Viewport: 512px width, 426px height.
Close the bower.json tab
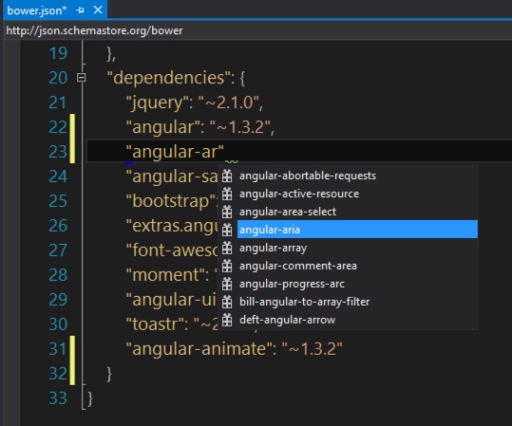coord(98,10)
